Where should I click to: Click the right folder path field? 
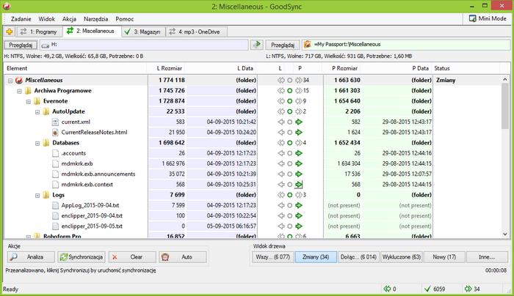(x=404, y=45)
